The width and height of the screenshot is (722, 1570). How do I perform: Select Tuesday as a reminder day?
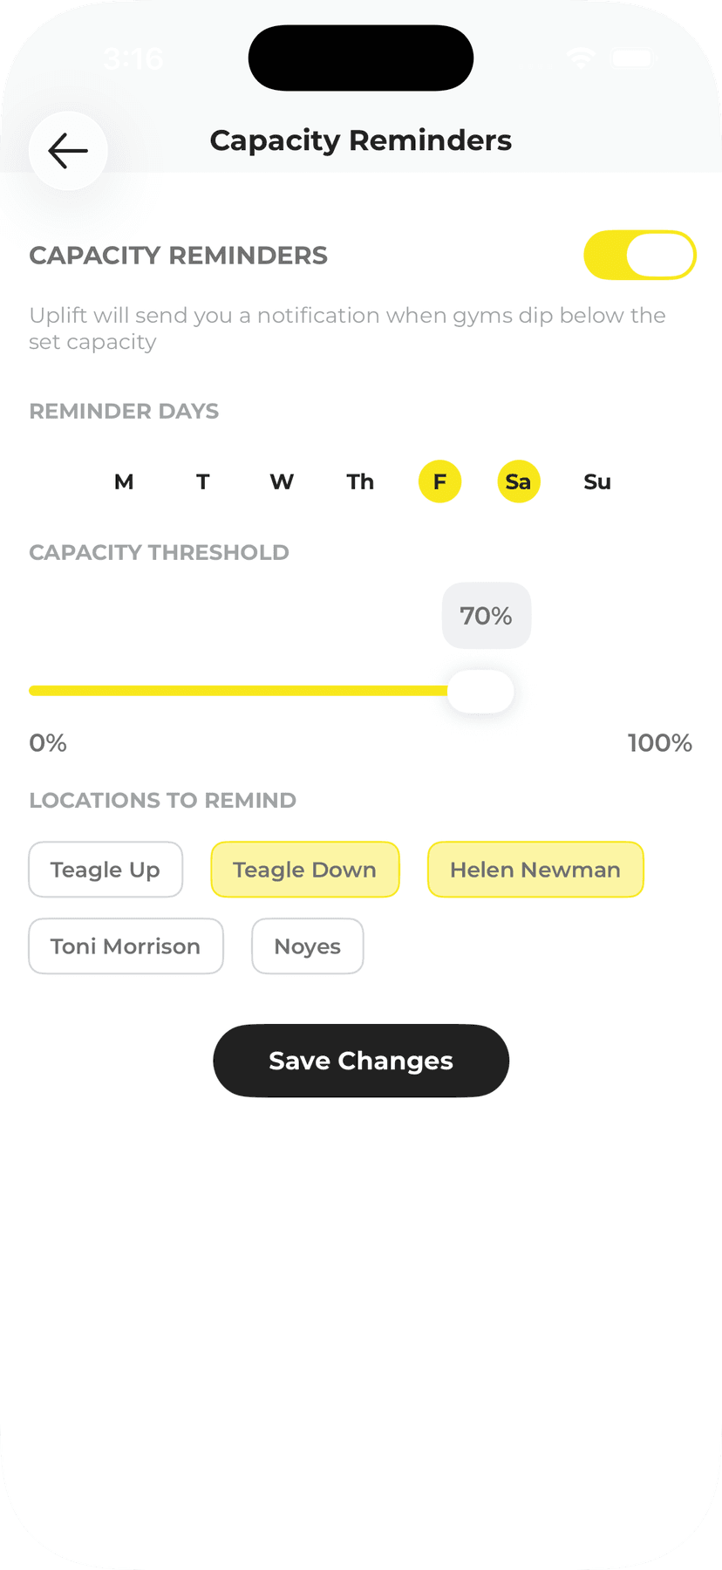click(202, 481)
